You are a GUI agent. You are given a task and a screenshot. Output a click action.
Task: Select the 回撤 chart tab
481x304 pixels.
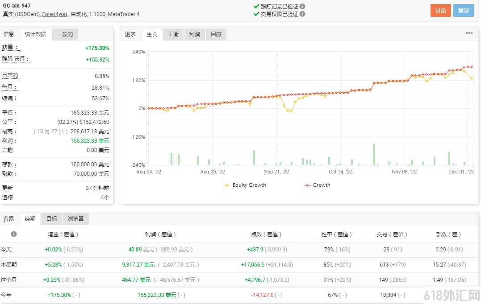click(216, 34)
